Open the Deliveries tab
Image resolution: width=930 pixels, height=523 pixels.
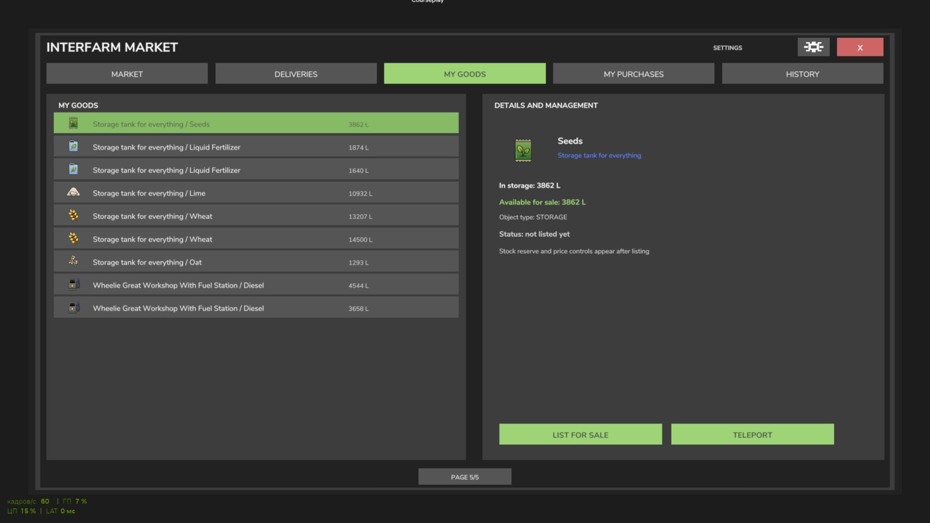(296, 74)
